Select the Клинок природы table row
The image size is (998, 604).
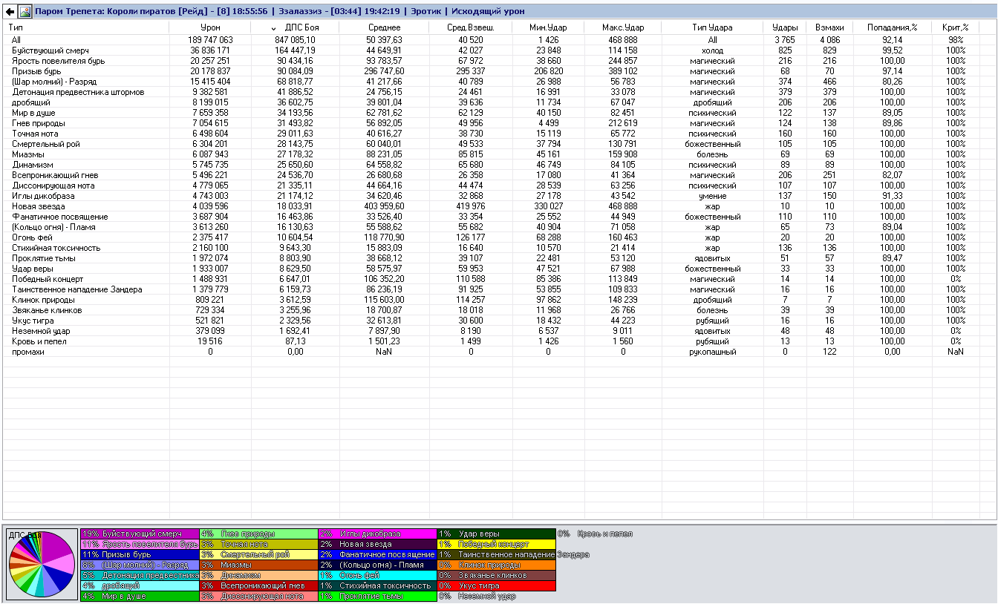coord(499,300)
